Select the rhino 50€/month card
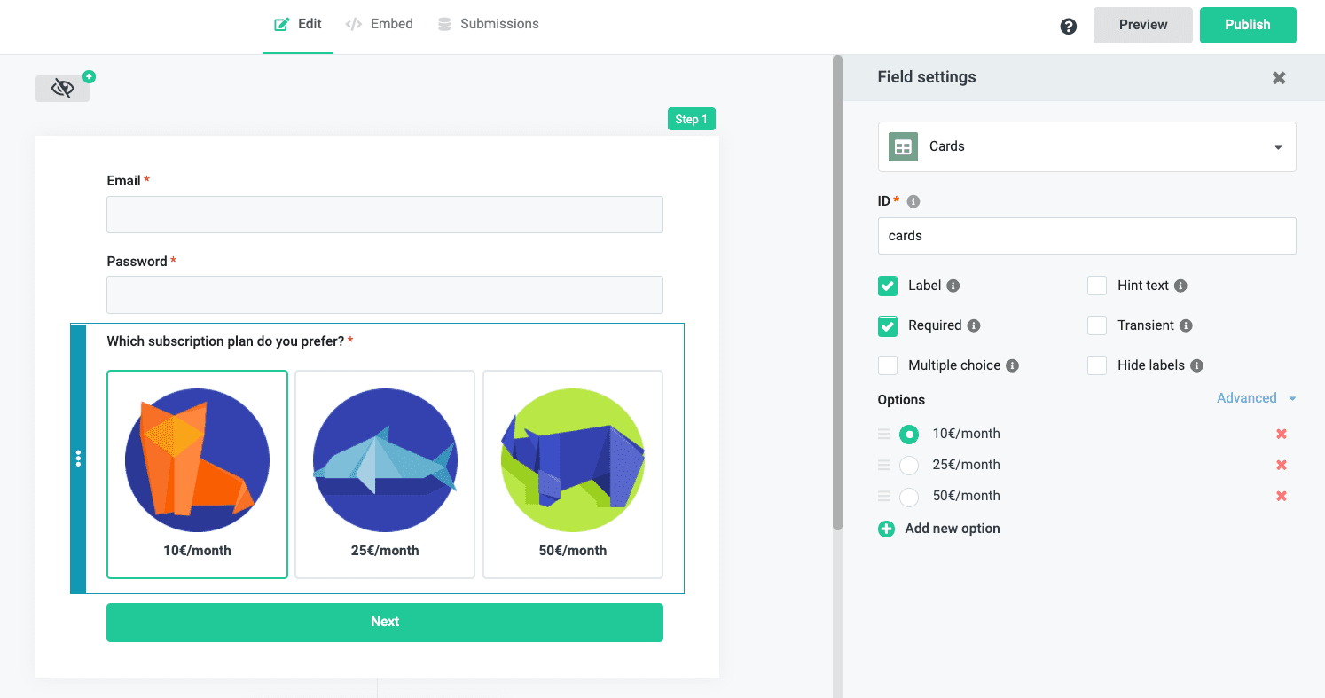This screenshot has height=698, width=1325. pyautogui.click(x=573, y=474)
